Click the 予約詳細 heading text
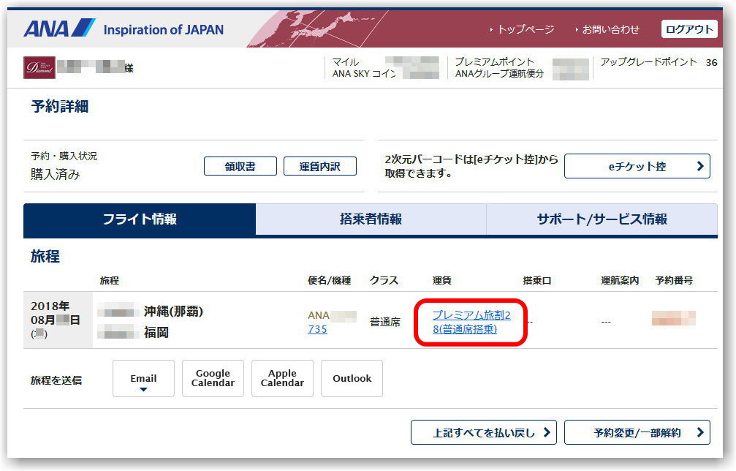Viewport: 736px width, 471px height. tap(60, 107)
